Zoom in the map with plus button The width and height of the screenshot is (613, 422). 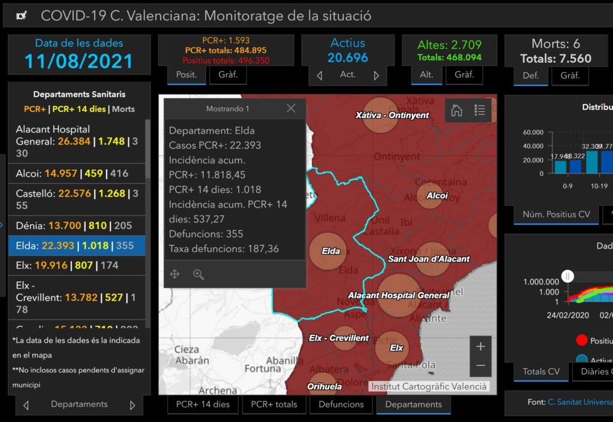481,346
